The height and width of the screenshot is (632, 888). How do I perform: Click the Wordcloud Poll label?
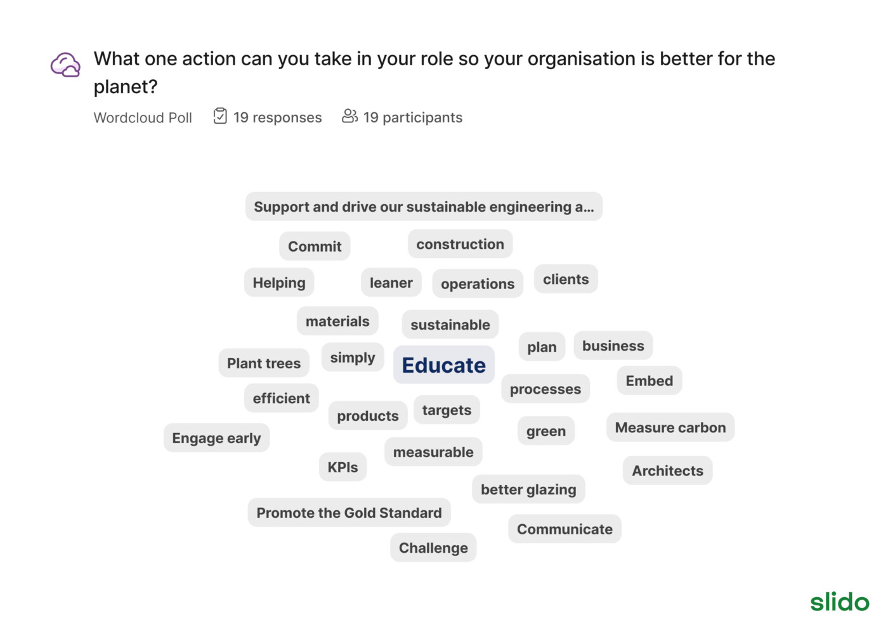[x=143, y=118]
